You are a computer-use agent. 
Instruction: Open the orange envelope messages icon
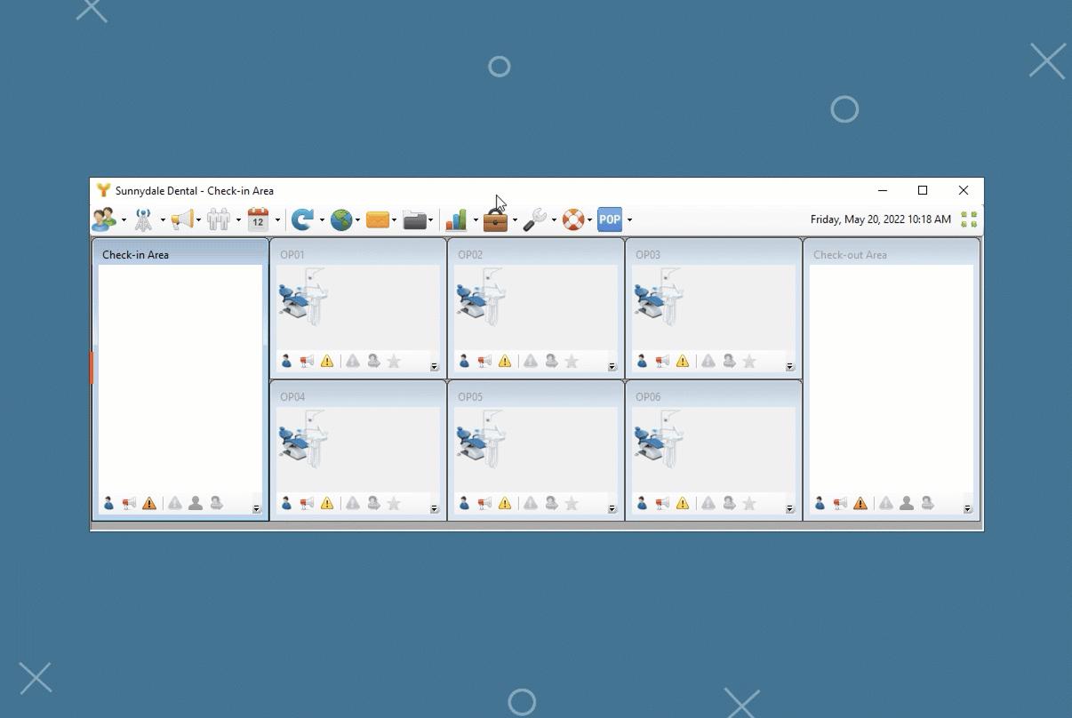[x=378, y=219]
